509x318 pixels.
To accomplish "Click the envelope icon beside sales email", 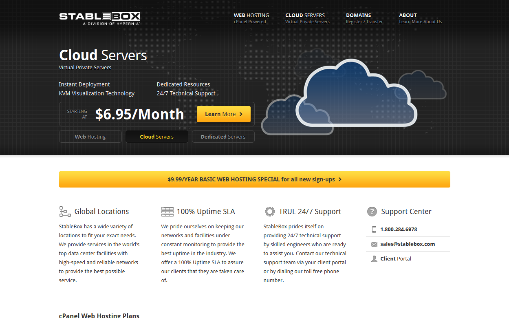I will [x=374, y=244].
